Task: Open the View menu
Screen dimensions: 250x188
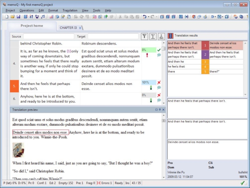Action: (x=85, y=10)
